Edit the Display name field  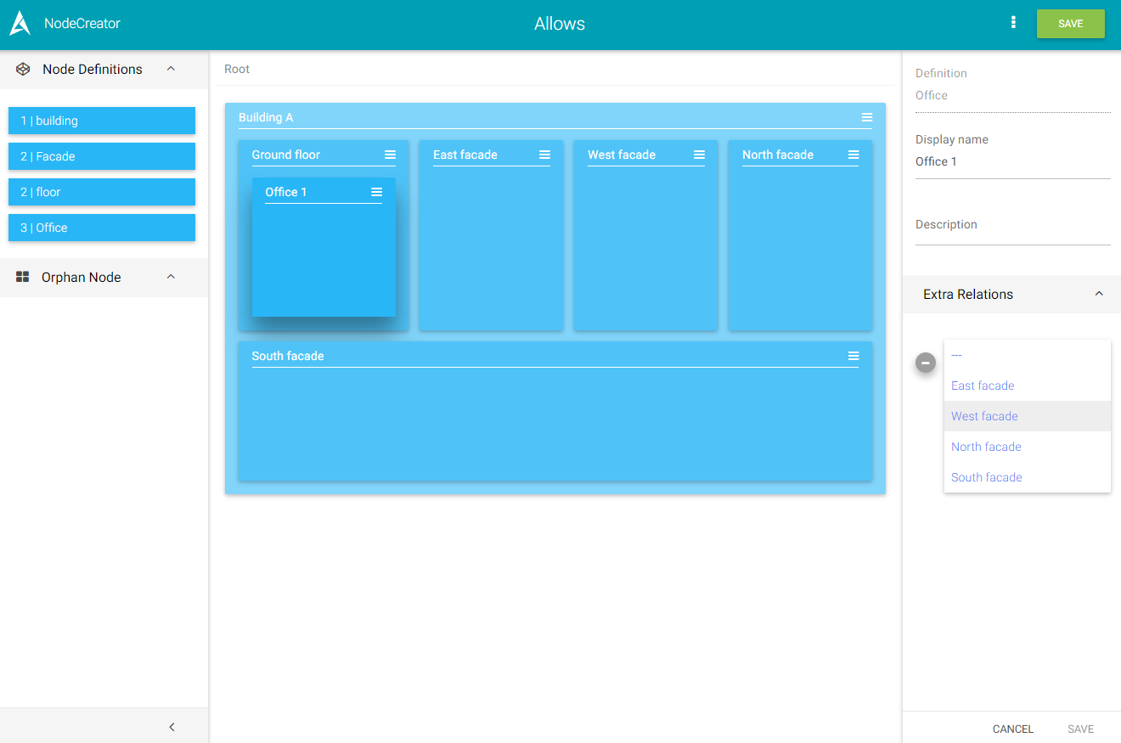click(1012, 161)
